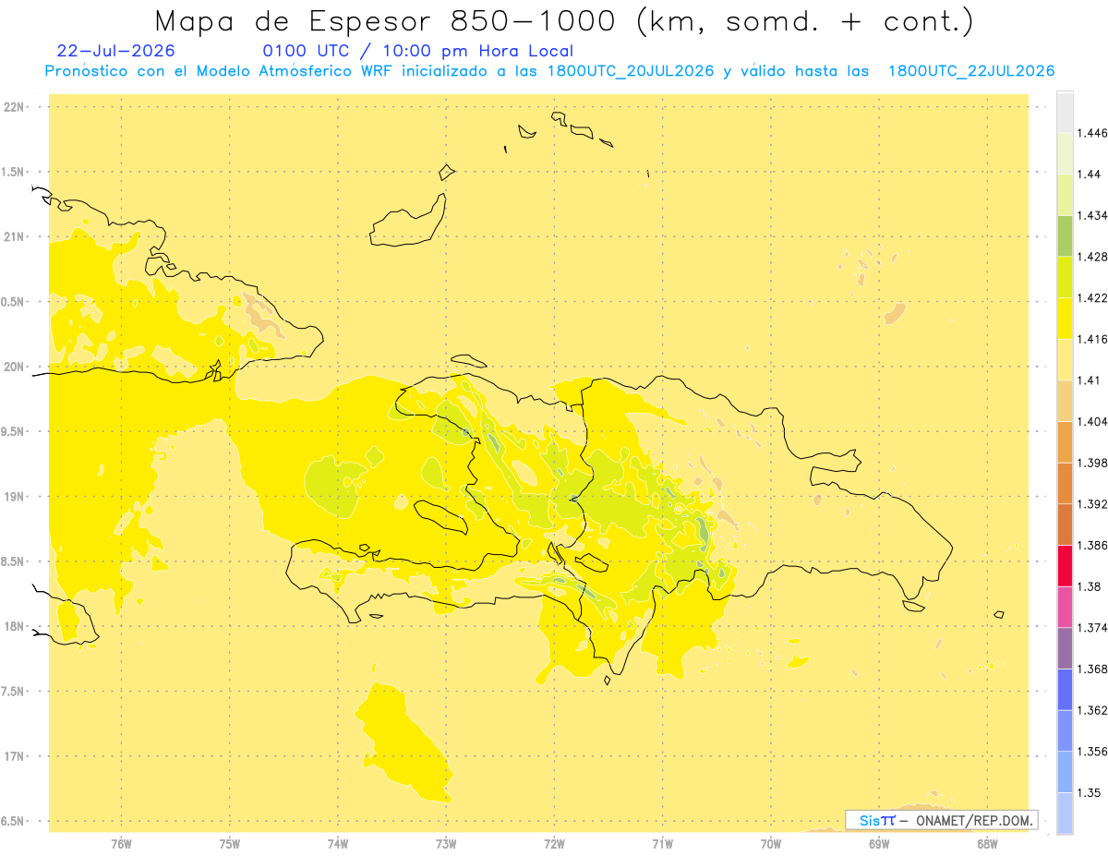This screenshot has height=856, width=1108.
Task: Pick the pink legend swatch between 1.374 and 1.38
Action: pyautogui.click(x=1065, y=607)
